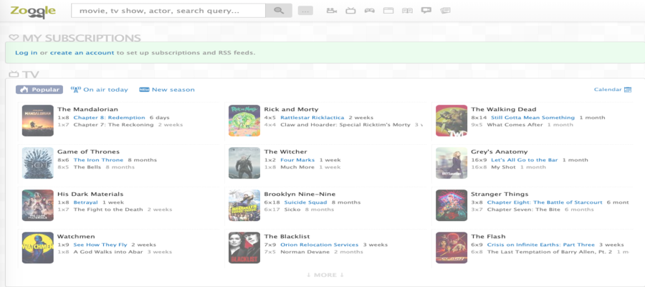Click the Log in link
Image resolution: width=645 pixels, height=287 pixels.
pyautogui.click(x=26, y=52)
